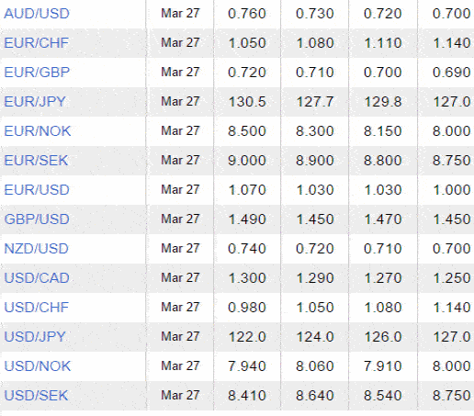The width and height of the screenshot is (474, 416).
Task: Click the Mar 27 date in AUD/USD row
Action: click(180, 14)
